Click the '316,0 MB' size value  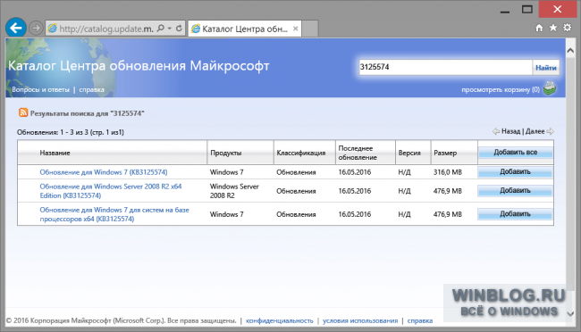point(448,172)
